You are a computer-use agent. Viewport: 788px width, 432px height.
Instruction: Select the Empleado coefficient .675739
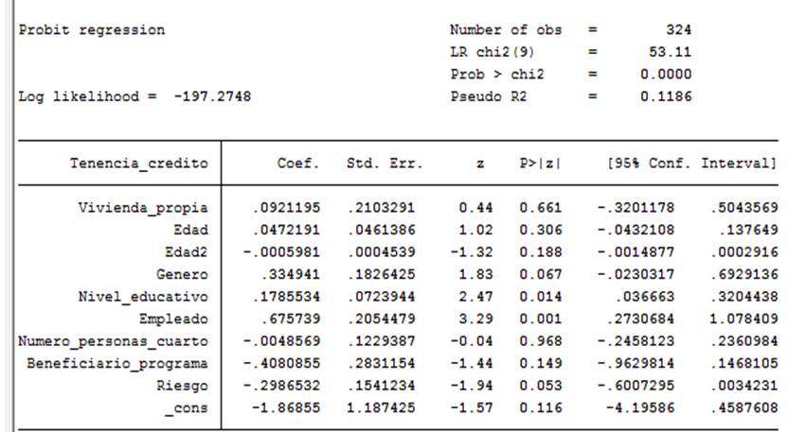pyautogui.click(x=293, y=319)
